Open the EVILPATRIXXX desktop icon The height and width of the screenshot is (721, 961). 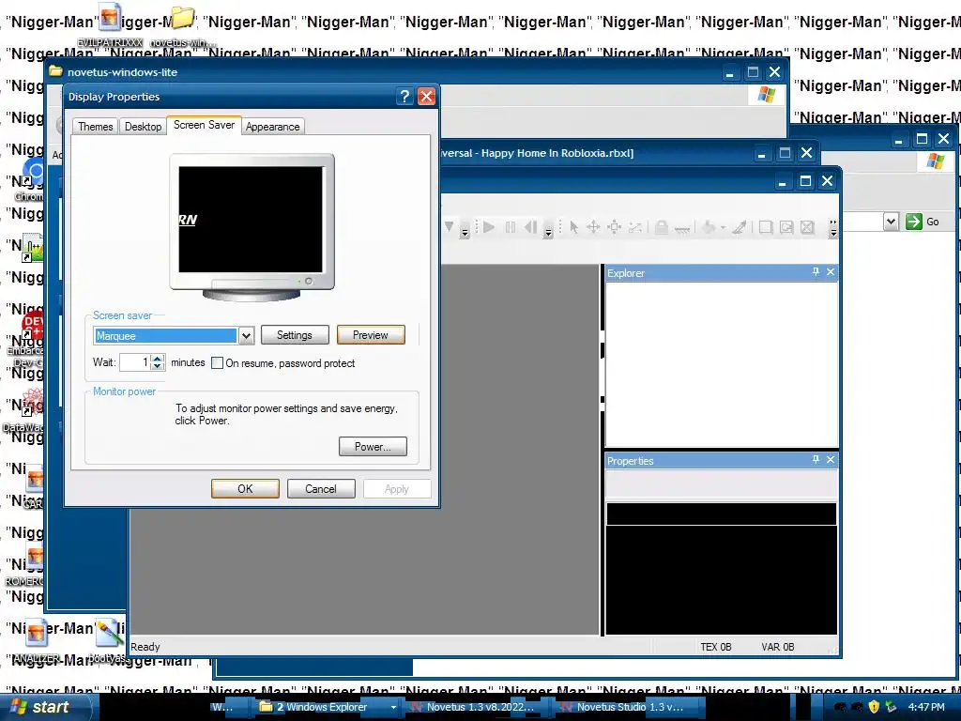pyautogui.click(x=110, y=24)
